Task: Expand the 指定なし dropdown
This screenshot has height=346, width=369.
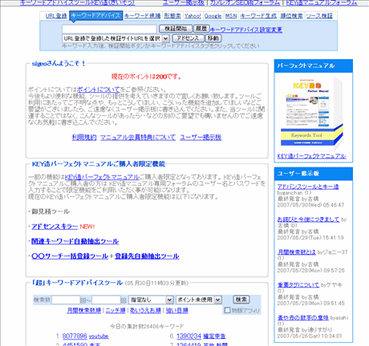Action: (x=151, y=300)
